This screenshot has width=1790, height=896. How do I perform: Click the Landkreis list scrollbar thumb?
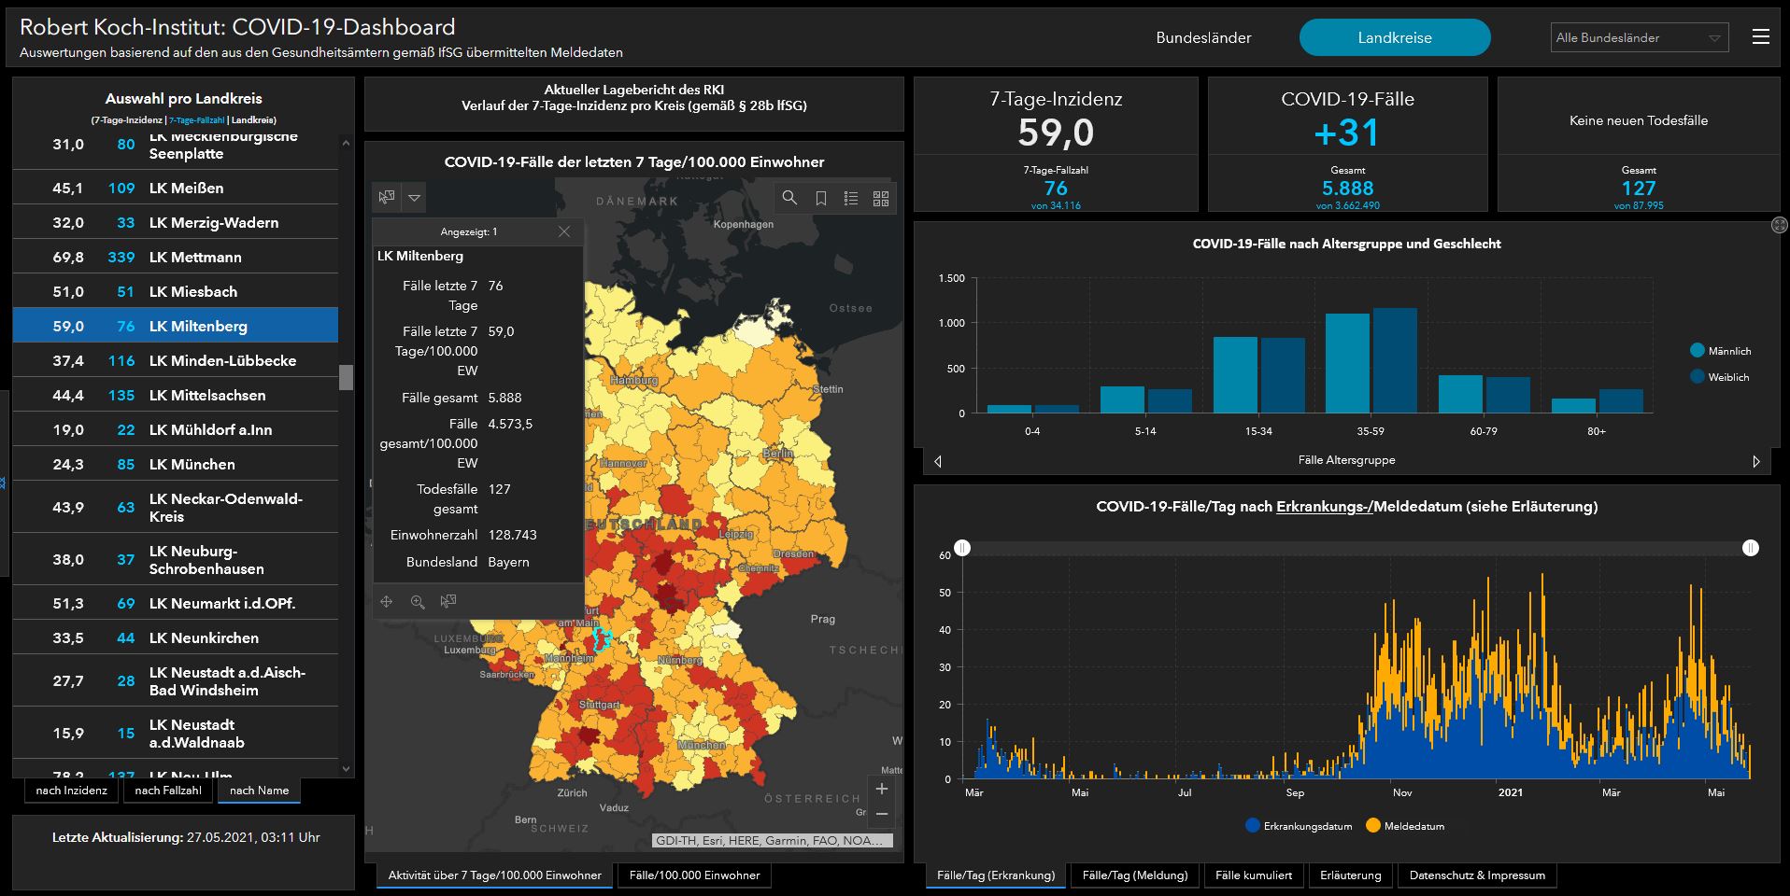click(346, 377)
